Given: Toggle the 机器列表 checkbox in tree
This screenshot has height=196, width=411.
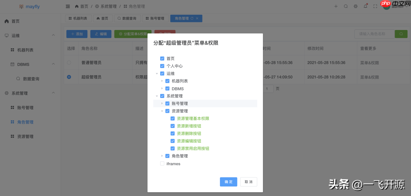Looking at the screenshot, I should click(167, 81).
